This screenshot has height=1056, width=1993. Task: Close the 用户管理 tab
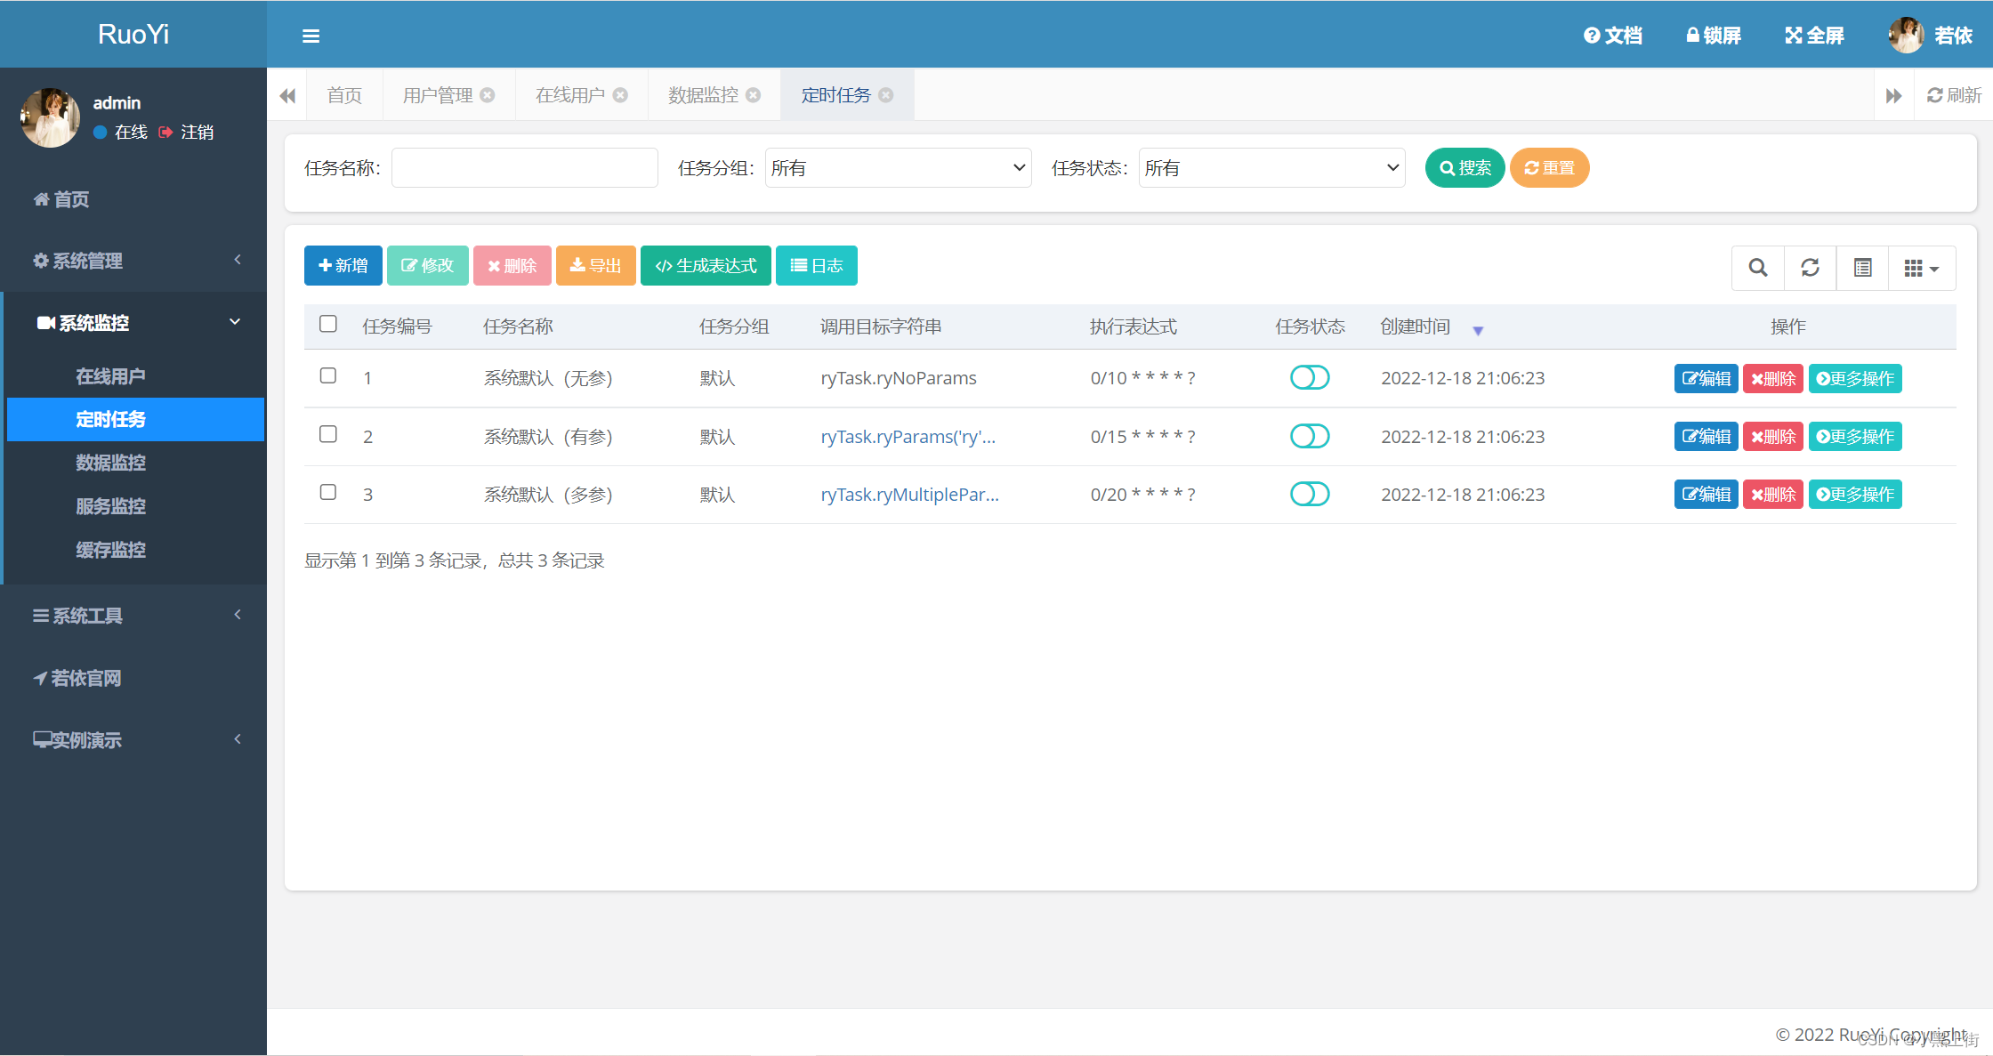click(488, 95)
